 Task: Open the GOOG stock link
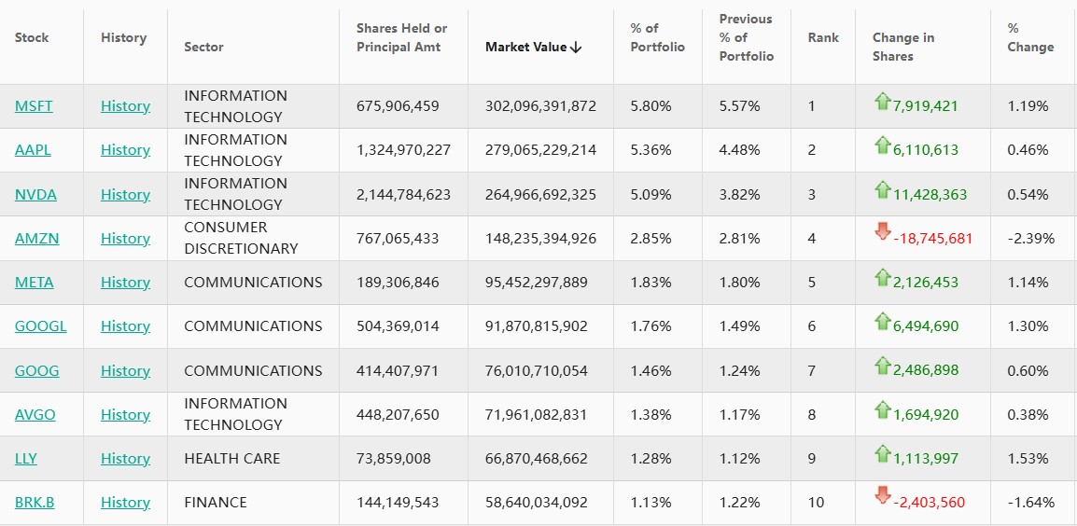pos(36,370)
